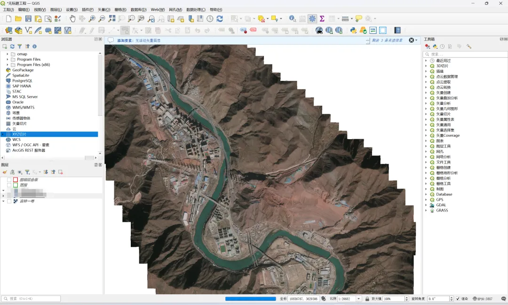Select WMS/WMTS item in Browser
This screenshot has width=508, height=305.
(x=24, y=108)
